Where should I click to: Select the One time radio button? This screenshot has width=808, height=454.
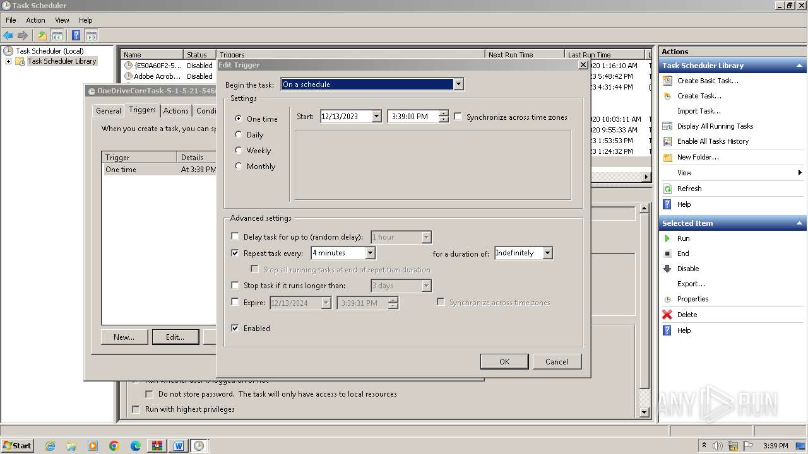[239, 119]
